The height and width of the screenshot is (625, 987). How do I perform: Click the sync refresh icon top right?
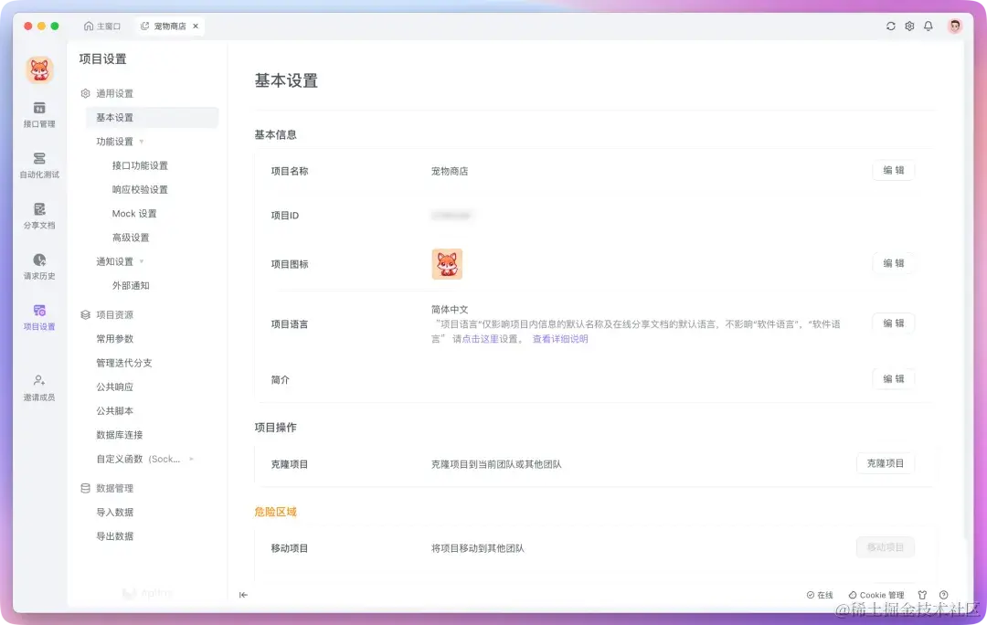[x=890, y=26]
